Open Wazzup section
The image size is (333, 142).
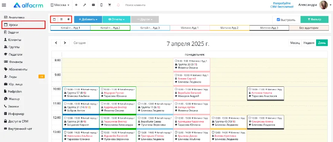point(12,99)
